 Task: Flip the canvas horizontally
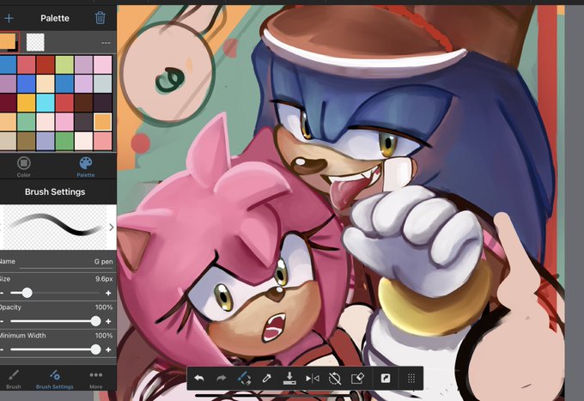click(x=312, y=379)
